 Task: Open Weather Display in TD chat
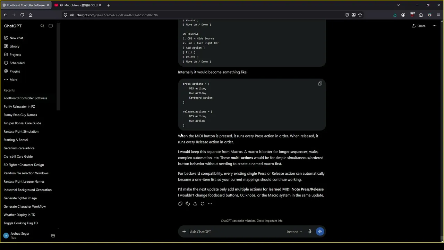pos(19,215)
